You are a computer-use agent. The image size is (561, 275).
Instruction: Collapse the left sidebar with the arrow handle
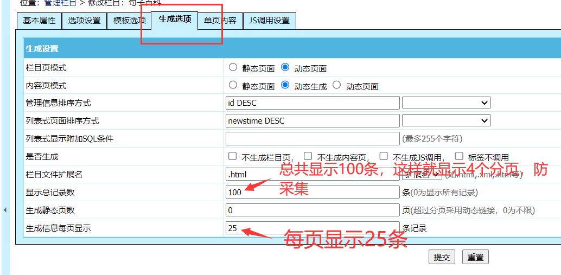5,209
